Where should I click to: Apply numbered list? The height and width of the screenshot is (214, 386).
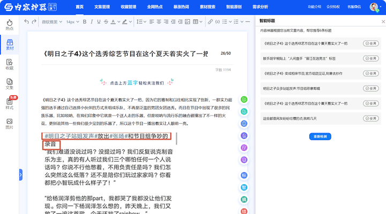[x=236, y=21]
